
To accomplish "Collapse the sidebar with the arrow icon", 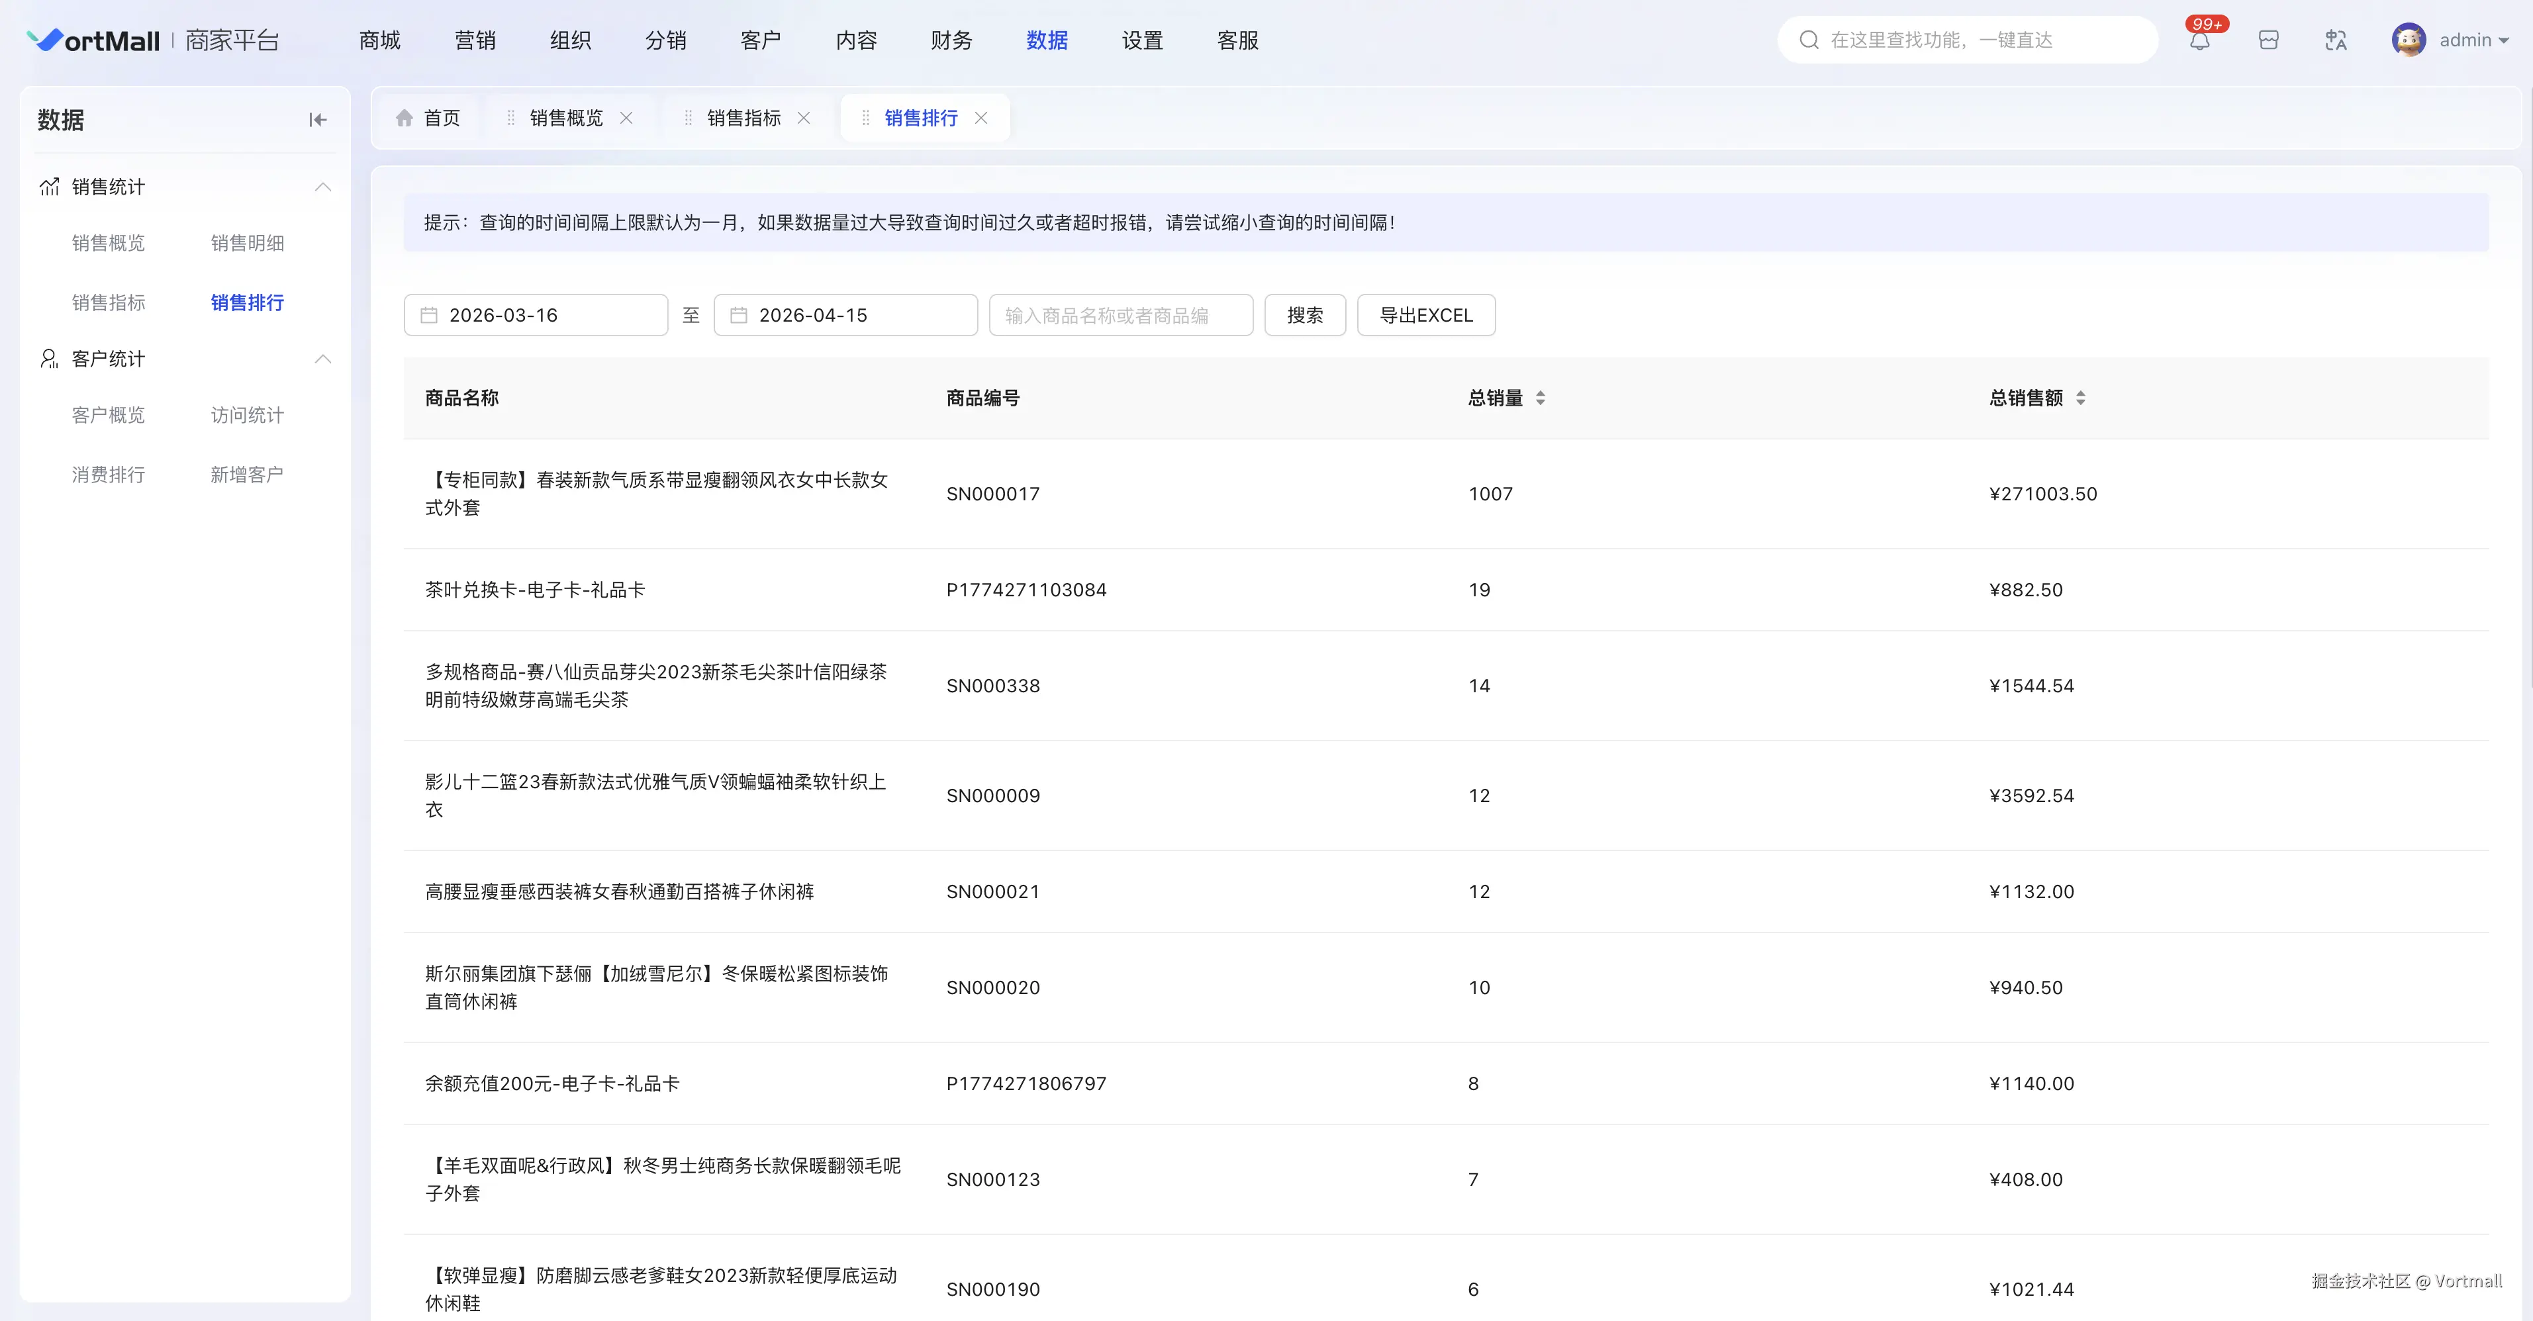I will tap(316, 120).
